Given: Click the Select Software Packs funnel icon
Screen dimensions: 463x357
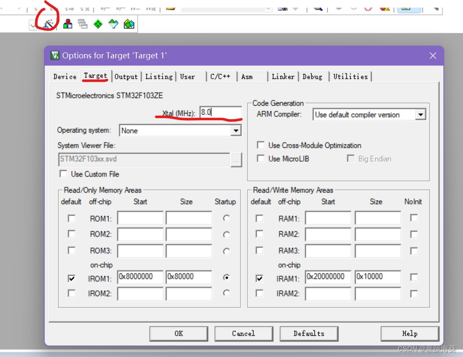Looking at the screenshot, I should coord(113,24).
